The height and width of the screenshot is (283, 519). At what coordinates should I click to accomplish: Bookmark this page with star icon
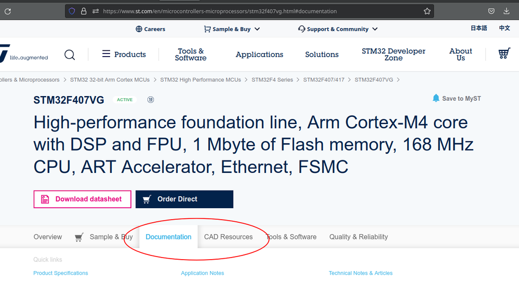[x=427, y=11]
